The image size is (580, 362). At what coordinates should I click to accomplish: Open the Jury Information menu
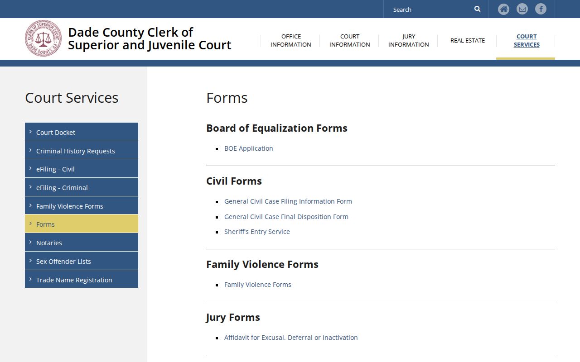[x=409, y=40]
